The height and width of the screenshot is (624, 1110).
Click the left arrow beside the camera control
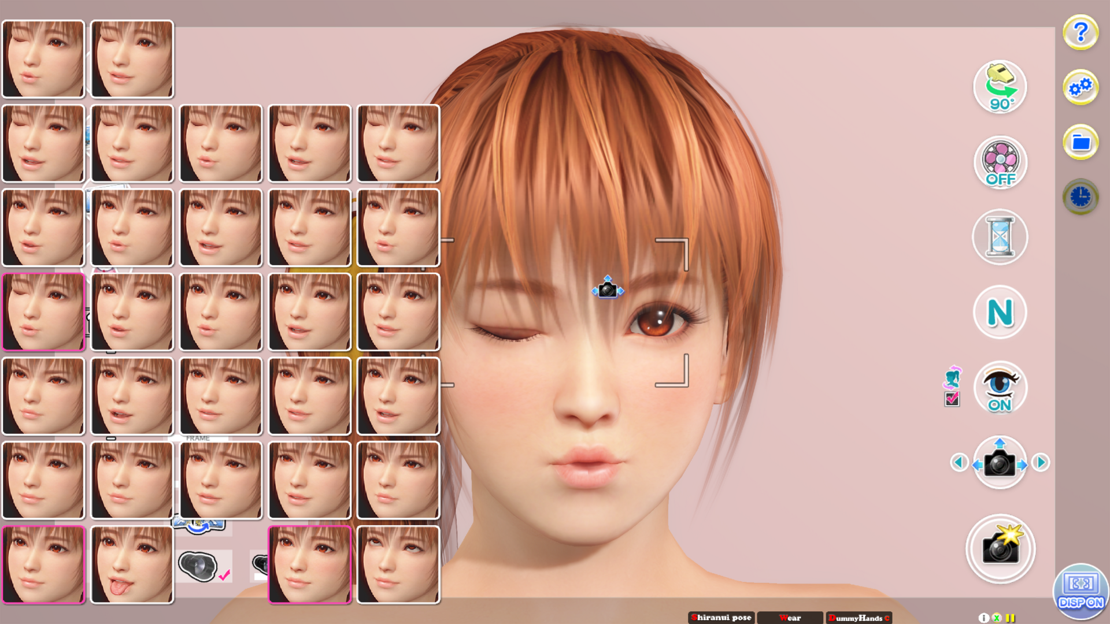tap(959, 462)
